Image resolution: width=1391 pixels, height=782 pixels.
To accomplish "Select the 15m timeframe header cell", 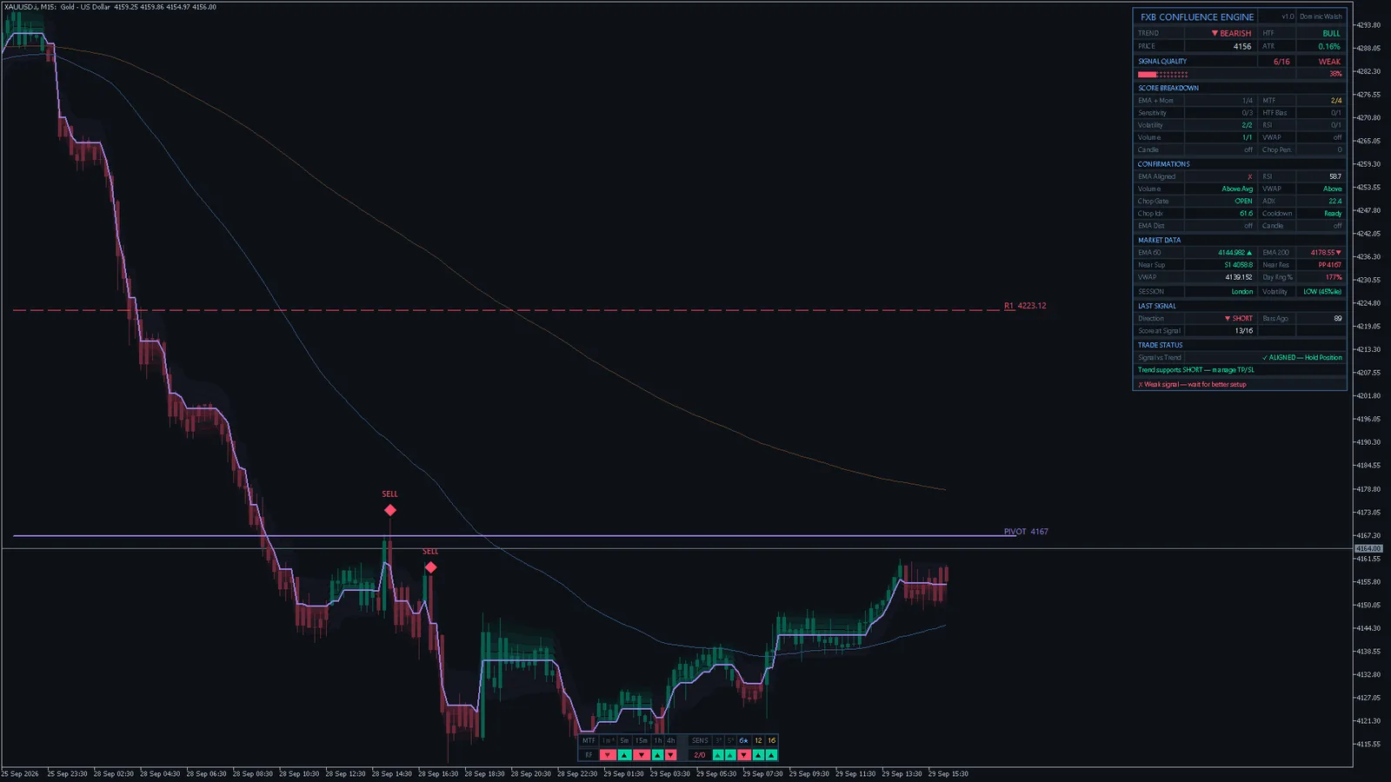I will click(x=642, y=741).
